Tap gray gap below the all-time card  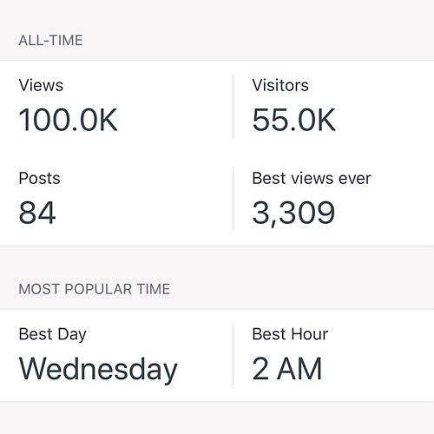tap(217, 260)
